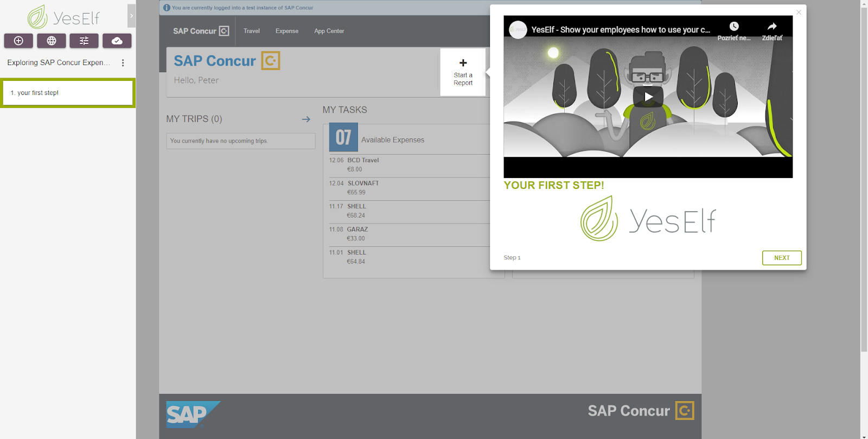
Task: Select the '1. your first step!' item
Action: pos(68,93)
